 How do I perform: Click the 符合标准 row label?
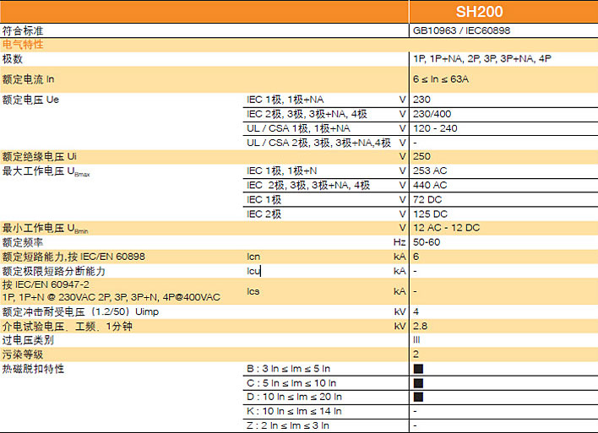pyautogui.click(x=23, y=30)
